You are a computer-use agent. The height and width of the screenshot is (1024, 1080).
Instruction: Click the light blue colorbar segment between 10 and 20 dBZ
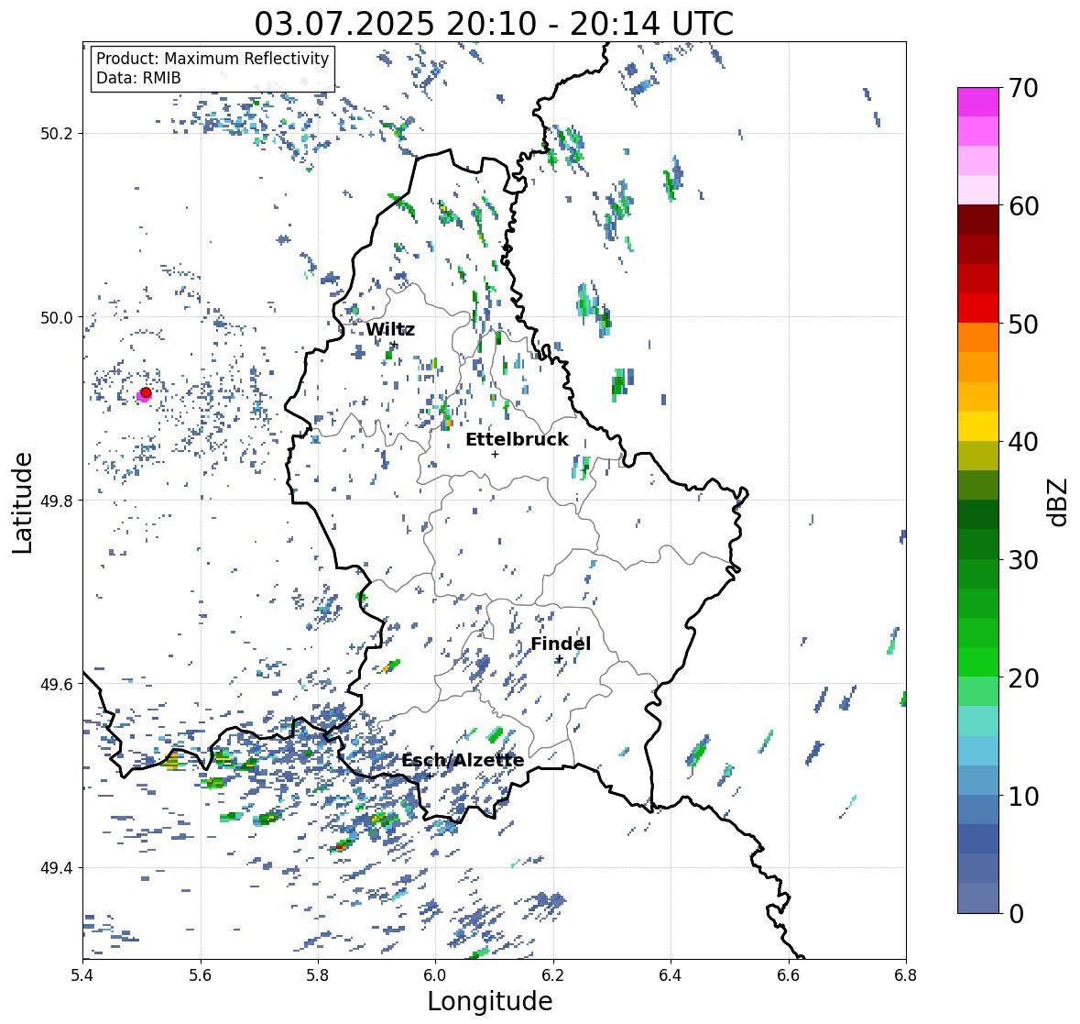coord(978,751)
